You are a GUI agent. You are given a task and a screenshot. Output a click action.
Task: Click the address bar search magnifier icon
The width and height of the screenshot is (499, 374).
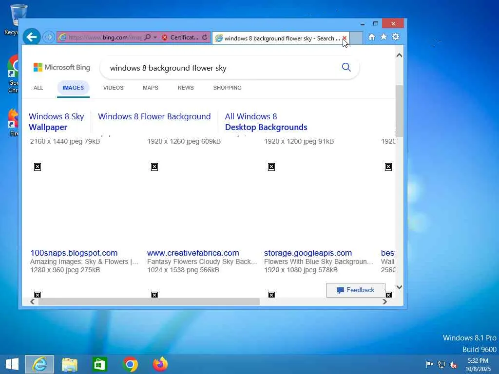147,37
